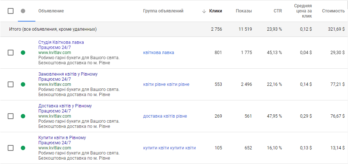Click the Группа объявлений column header
Image resolution: width=348 pixels, height=164 pixels.
click(163, 11)
